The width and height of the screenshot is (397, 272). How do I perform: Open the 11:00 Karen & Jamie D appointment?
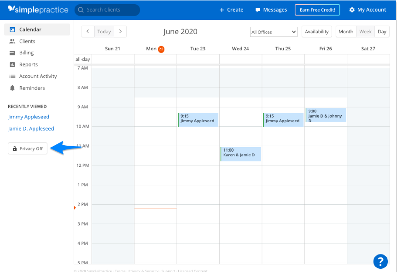tap(240, 154)
